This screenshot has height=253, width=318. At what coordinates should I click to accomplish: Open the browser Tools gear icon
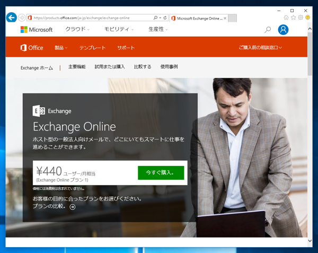click(301, 18)
